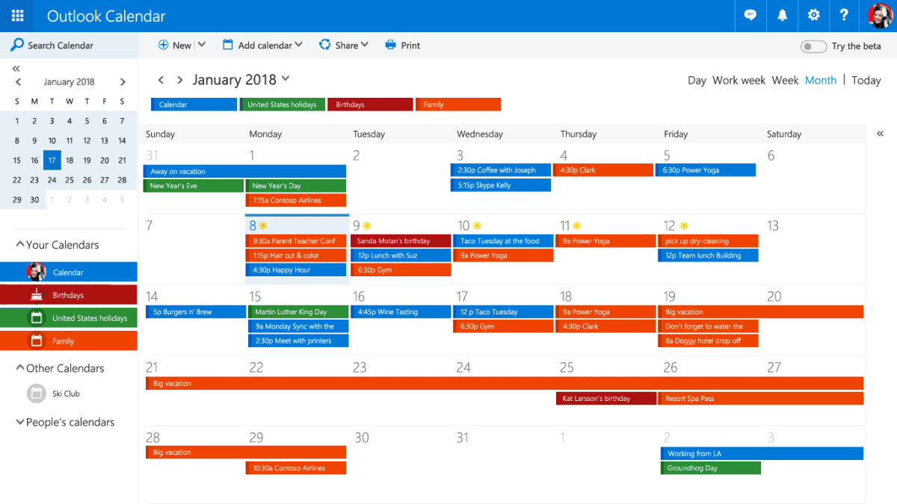Screen dimensions: 897x504
Task: Open the Help icon
Action: (844, 16)
